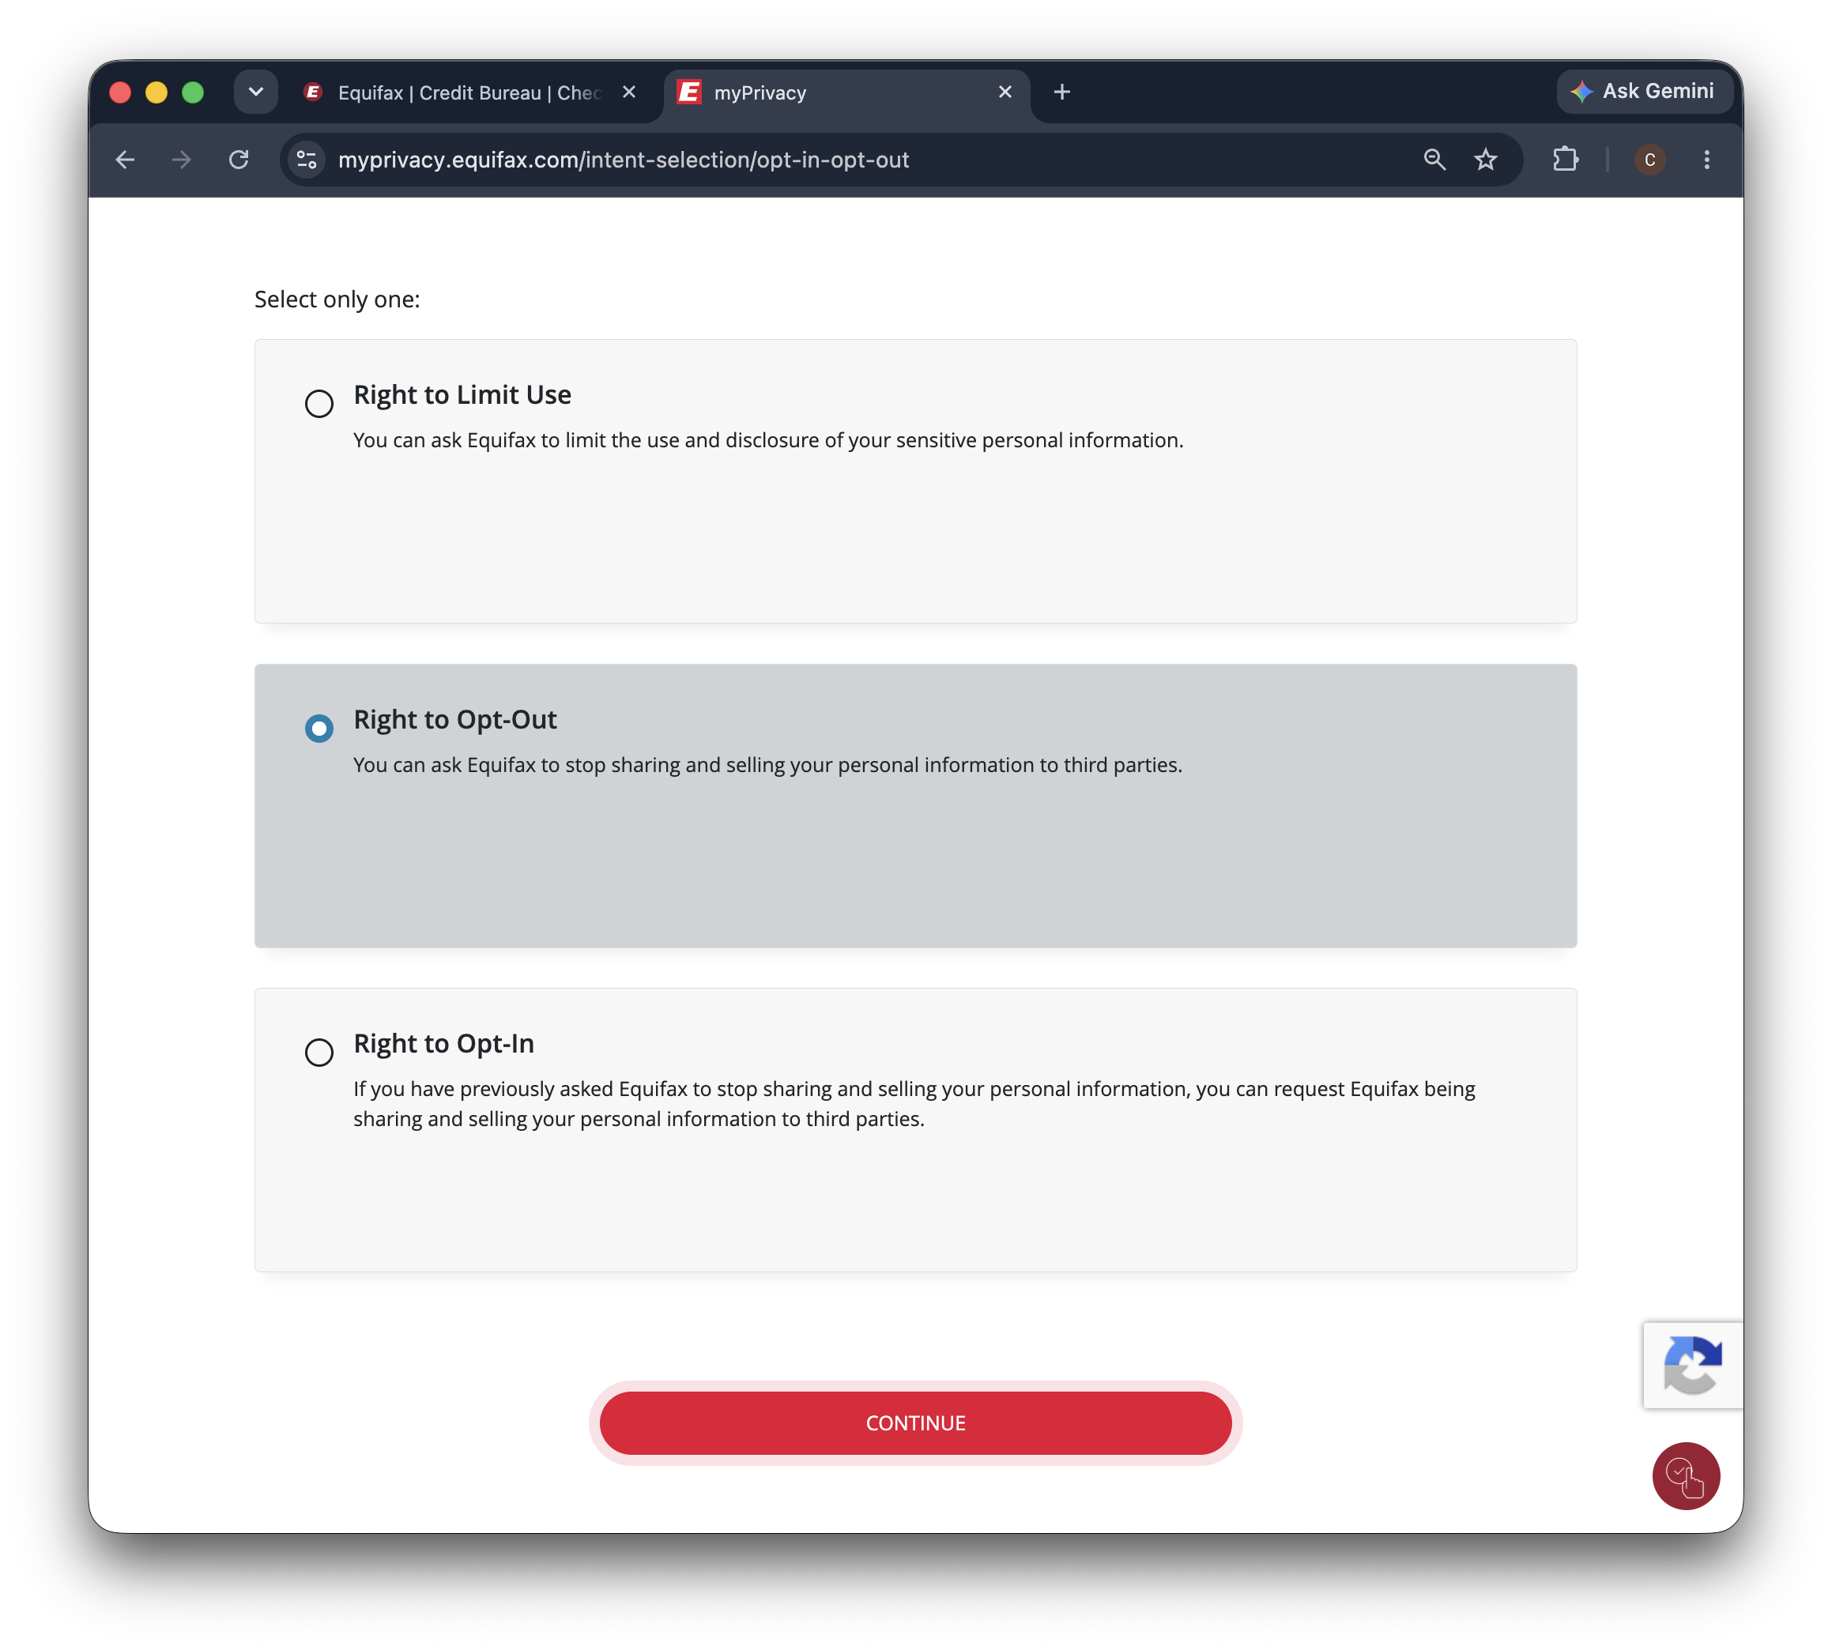The width and height of the screenshot is (1832, 1650).
Task: Bookmark this page with the star icon
Action: point(1486,160)
